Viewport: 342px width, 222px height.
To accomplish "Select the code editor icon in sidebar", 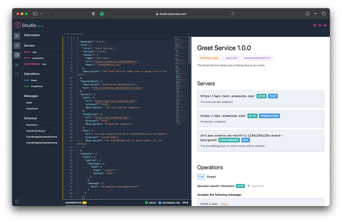I will point(17,45).
